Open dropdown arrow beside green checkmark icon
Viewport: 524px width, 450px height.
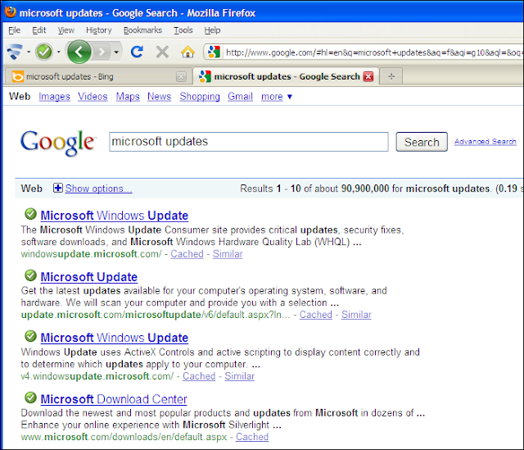pos(58,52)
